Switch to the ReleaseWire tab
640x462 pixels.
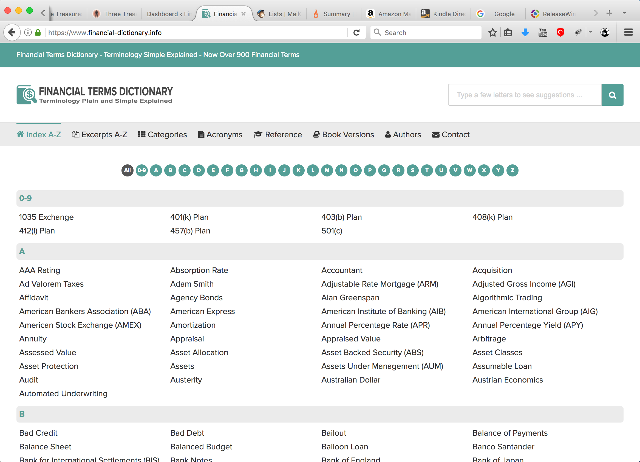click(553, 13)
